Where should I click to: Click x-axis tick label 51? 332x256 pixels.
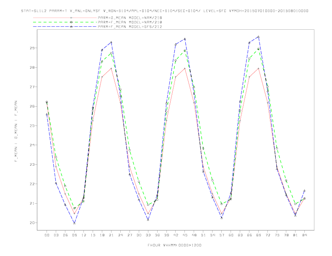tap(203, 235)
